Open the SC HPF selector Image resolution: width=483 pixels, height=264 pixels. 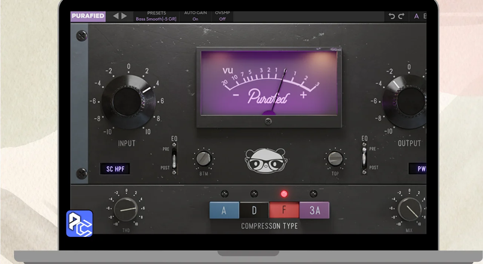(x=115, y=169)
